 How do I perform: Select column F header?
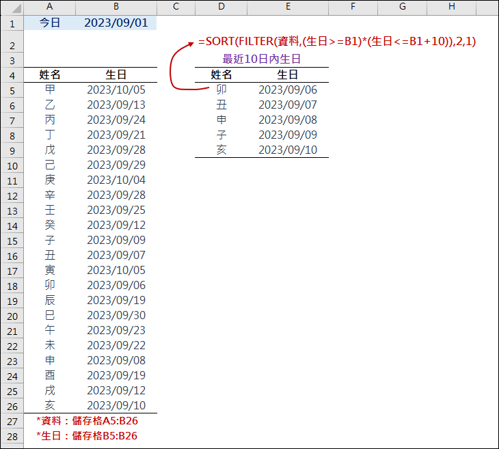tap(353, 7)
